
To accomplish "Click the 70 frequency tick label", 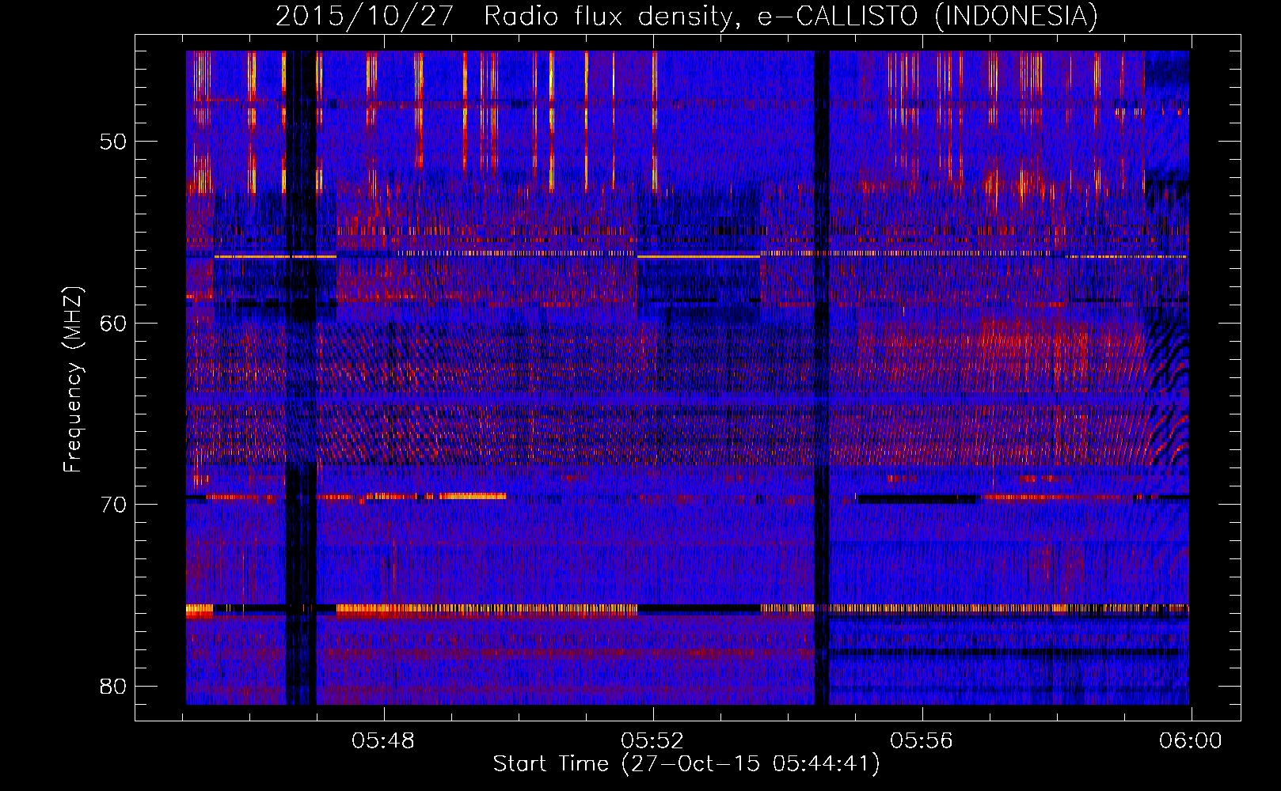I will pyautogui.click(x=114, y=505).
